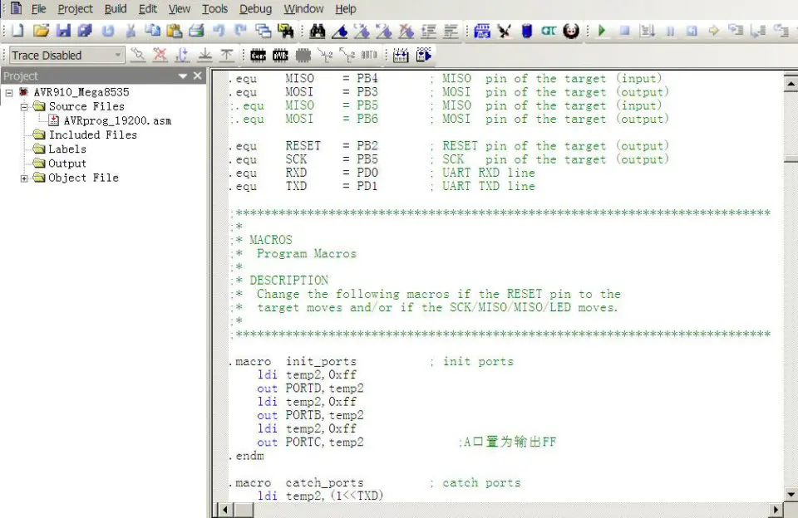The width and height of the screenshot is (798, 518).
Task: Collapse the Source Files folder node
Action: coord(24,107)
